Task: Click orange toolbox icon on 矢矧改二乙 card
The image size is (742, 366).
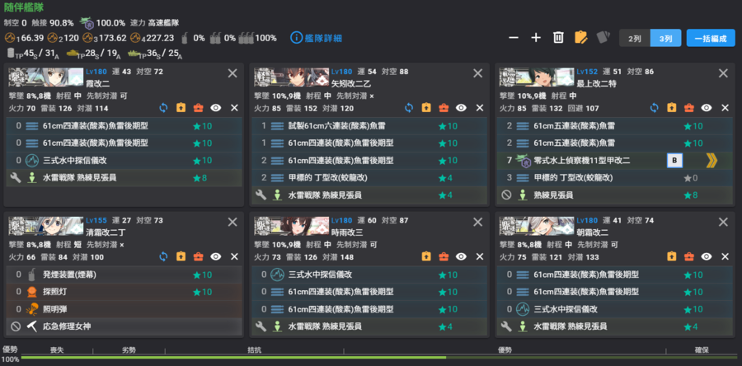Action: [444, 108]
